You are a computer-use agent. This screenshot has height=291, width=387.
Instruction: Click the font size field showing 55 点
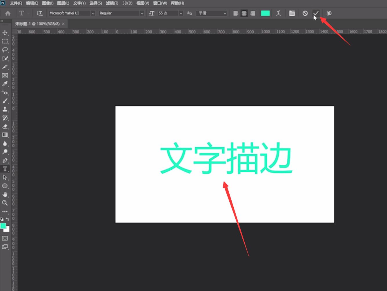(x=168, y=13)
